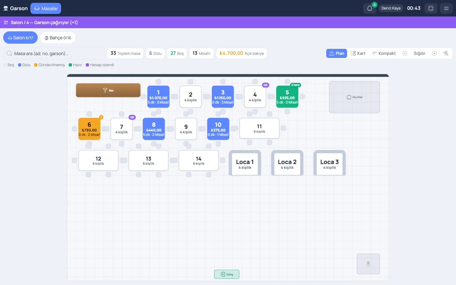This screenshot has width=456, height=285.
Task: Open table 10 with ₺375,00
Action: pos(218,129)
